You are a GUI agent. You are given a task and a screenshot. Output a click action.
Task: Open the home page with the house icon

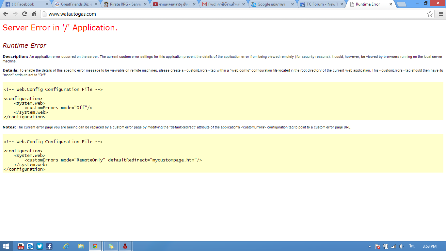(x=34, y=14)
